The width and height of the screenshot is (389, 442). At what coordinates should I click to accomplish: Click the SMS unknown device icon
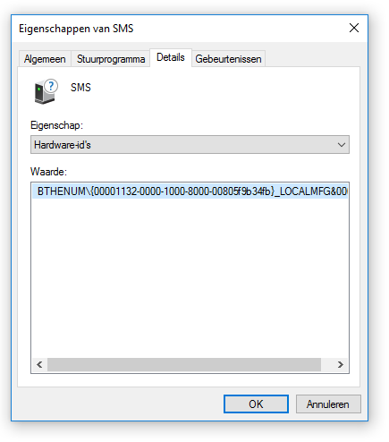(46, 91)
